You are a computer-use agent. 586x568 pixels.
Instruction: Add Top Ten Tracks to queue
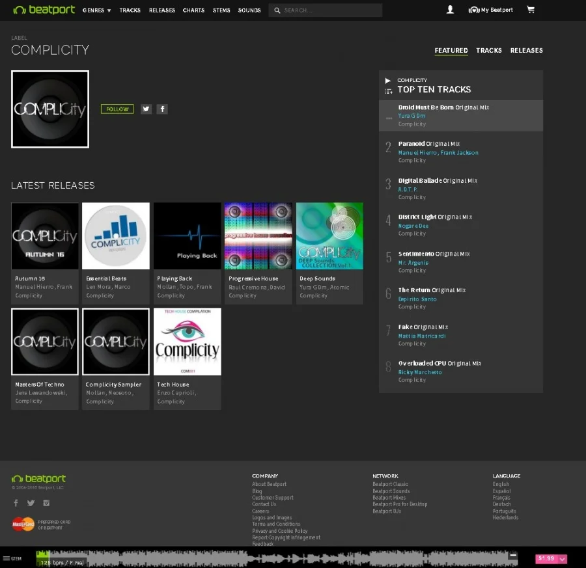(388, 91)
